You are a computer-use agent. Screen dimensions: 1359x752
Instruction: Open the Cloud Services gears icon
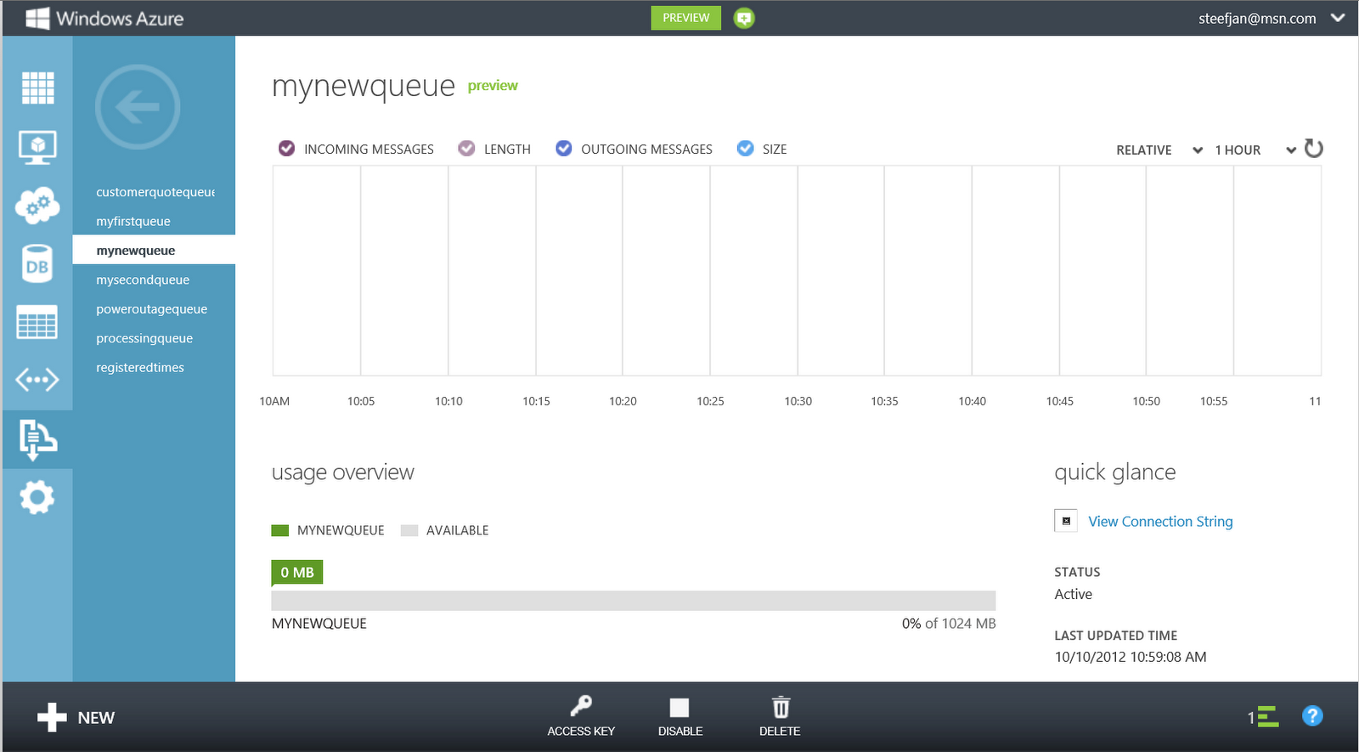37,206
